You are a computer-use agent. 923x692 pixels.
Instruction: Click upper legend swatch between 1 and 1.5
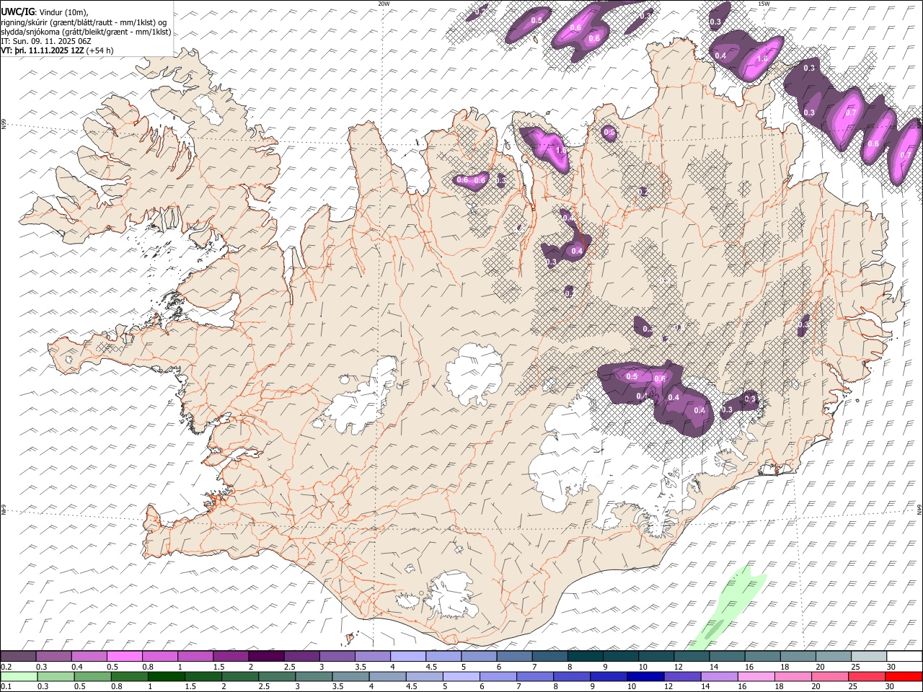pyautogui.click(x=195, y=656)
